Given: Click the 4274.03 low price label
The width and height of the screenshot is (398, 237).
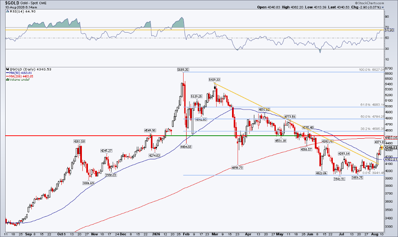Looking at the screenshot, I should [154, 155].
